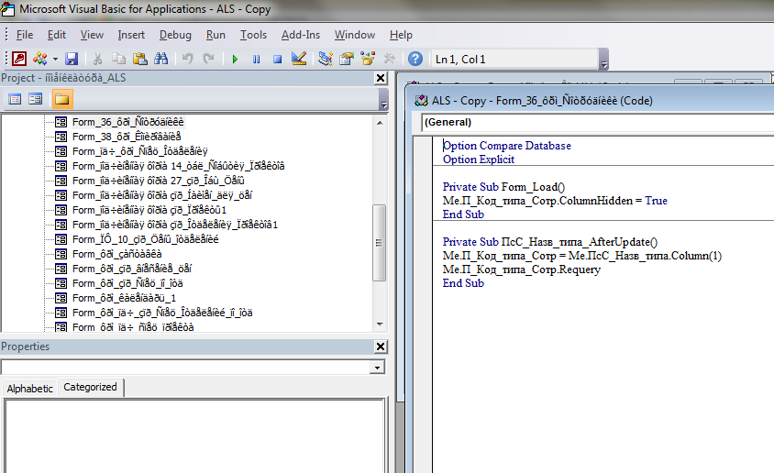The height and width of the screenshot is (473, 774).
Task: Close the Project explorer panel
Action: point(381,78)
